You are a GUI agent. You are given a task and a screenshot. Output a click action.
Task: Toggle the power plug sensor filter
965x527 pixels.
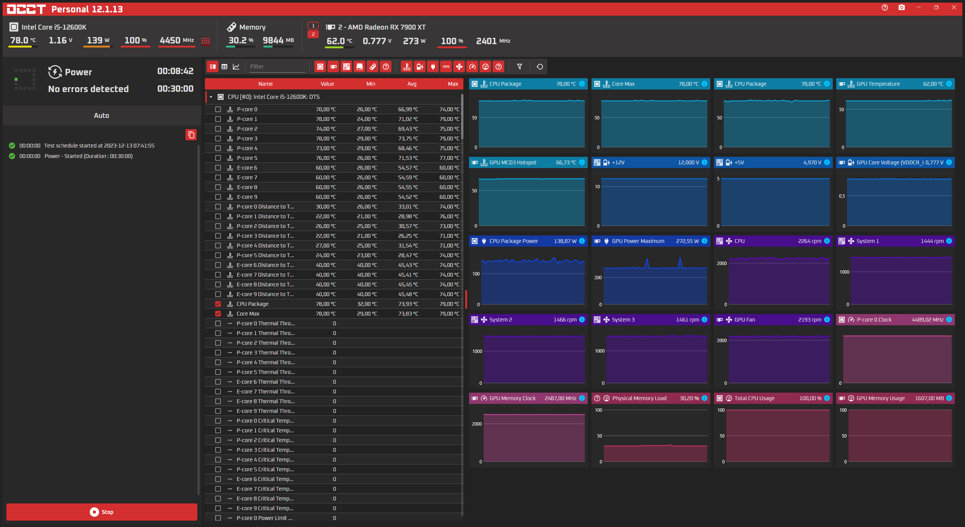[x=433, y=67]
